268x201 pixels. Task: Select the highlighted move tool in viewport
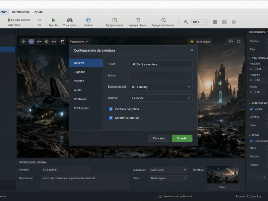31,42
